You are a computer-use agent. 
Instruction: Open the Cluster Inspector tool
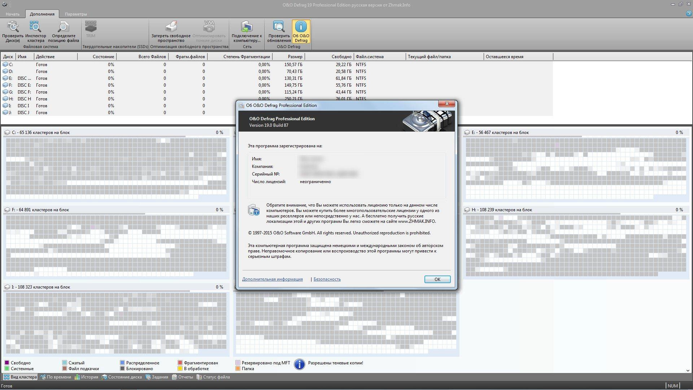tap(35, 31)
